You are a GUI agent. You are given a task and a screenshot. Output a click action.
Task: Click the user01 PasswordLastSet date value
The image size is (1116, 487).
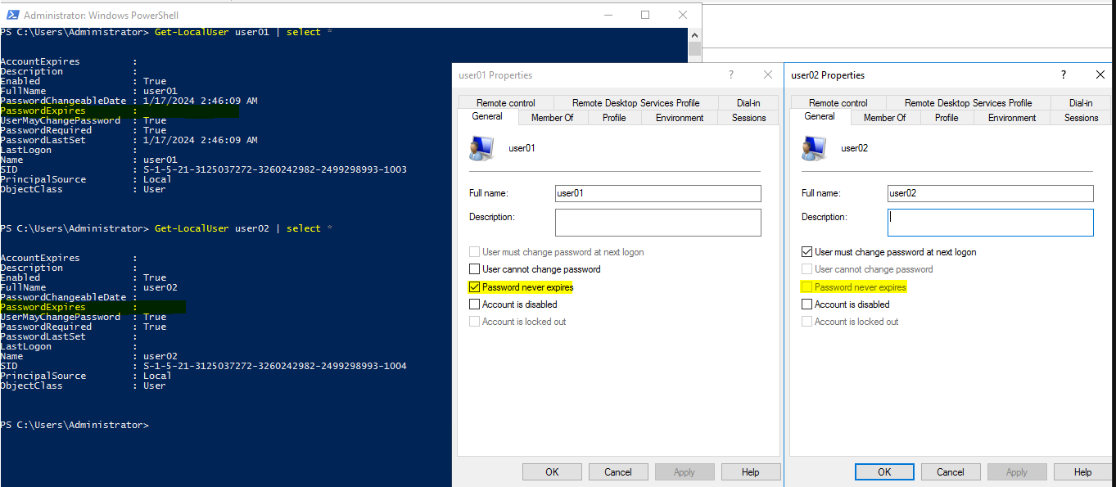(x=201, y=141)
